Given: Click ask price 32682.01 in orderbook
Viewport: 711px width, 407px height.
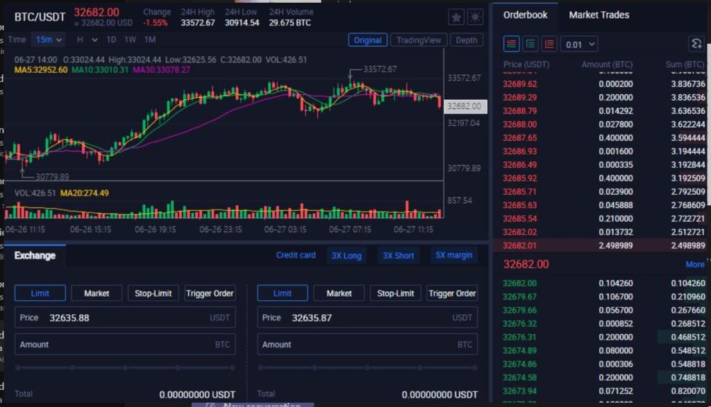Looking at the screenshot, I should (519, 246).
